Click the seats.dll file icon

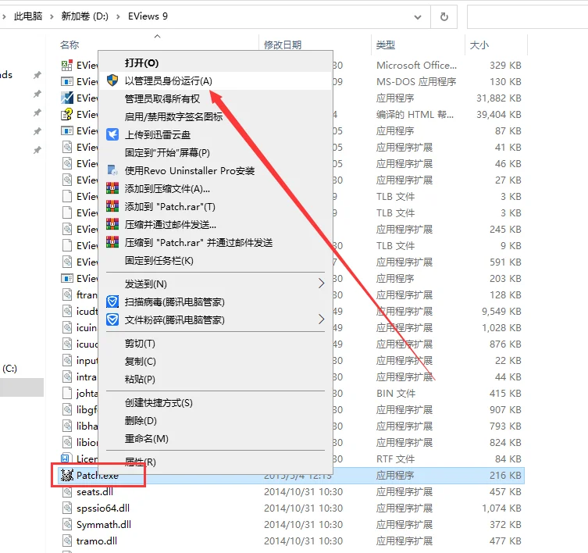66,492
